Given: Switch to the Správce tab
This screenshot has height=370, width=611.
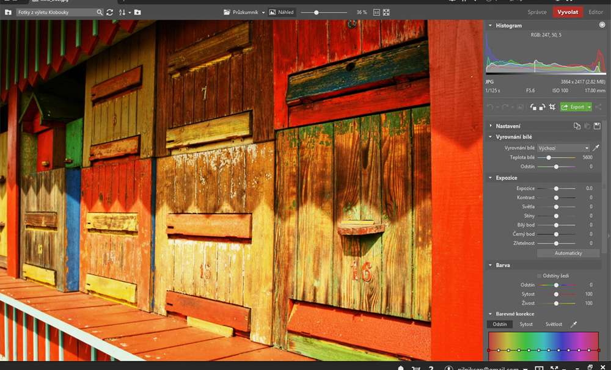Looking at the screenshot, I should (x=537, y=12).
